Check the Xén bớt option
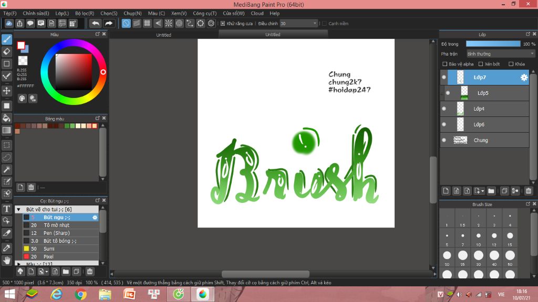Screen dimensions: 538x302 click(x=481, y=64)
